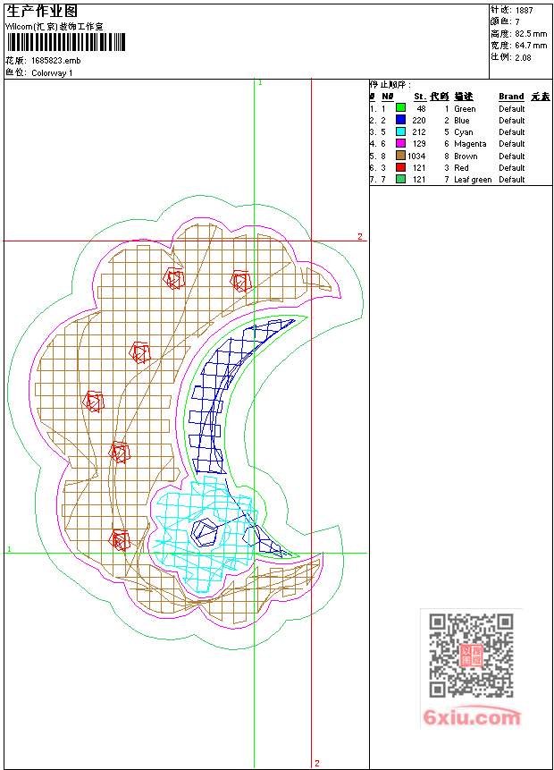Screen dimensions: 554x770
Task: Open the 6xiu.com watermark link
Action: tap(472, 717)
